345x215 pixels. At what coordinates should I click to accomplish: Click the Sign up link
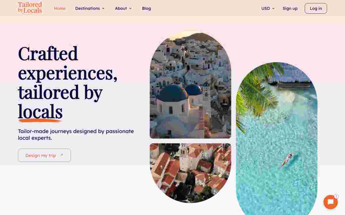(x=290, y=8)
